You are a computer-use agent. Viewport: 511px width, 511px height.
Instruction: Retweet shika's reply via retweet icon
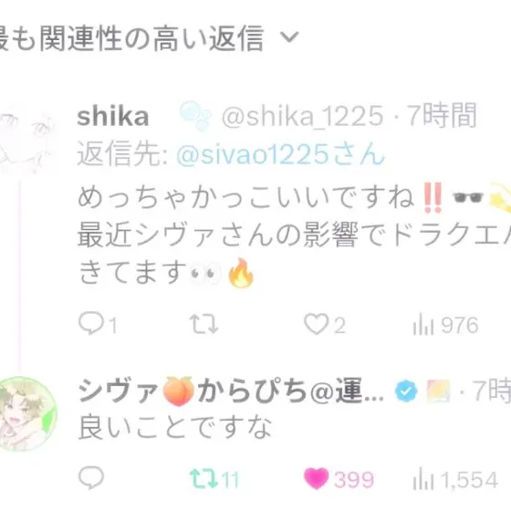coord(204,324)
